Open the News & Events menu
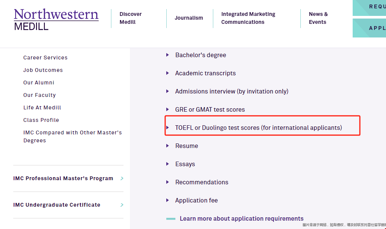 click(x=318, y=18)
